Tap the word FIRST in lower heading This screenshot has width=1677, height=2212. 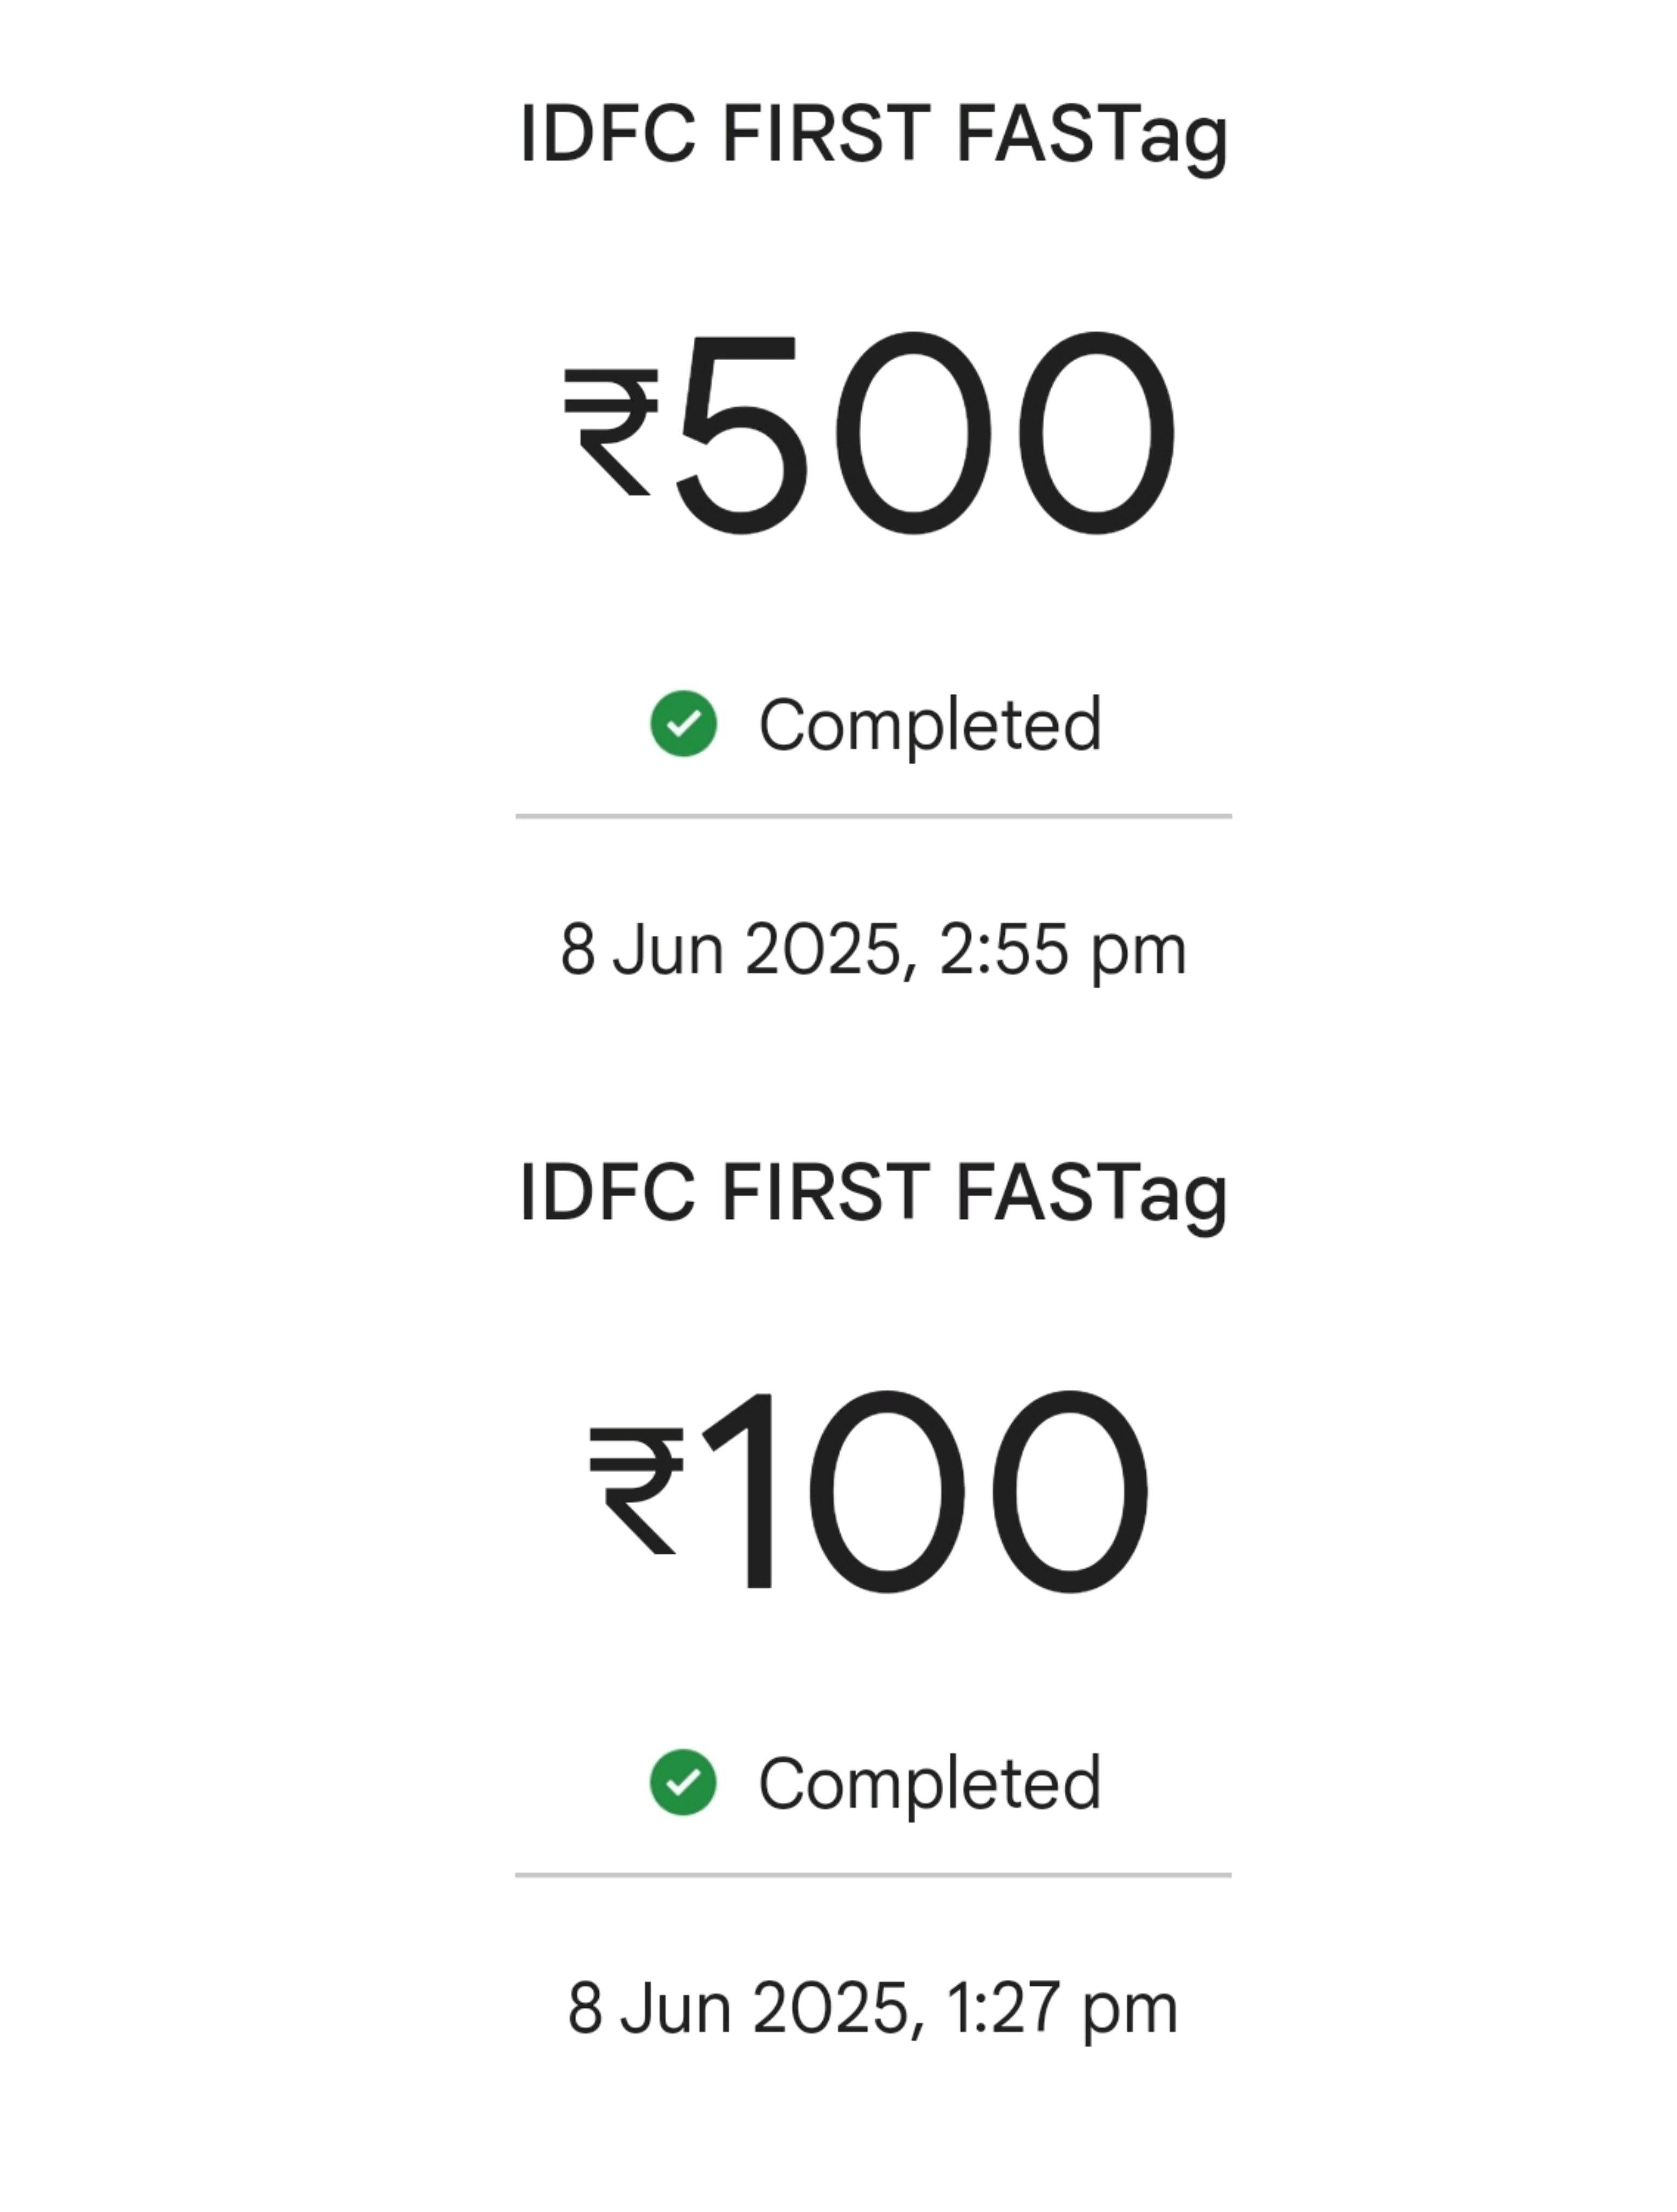point(826,1192)
